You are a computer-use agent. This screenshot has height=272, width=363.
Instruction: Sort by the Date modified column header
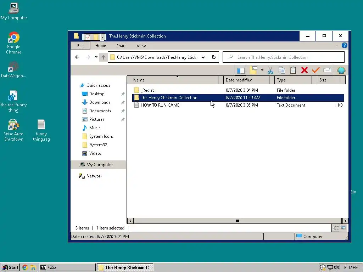[x=247, y=80]
